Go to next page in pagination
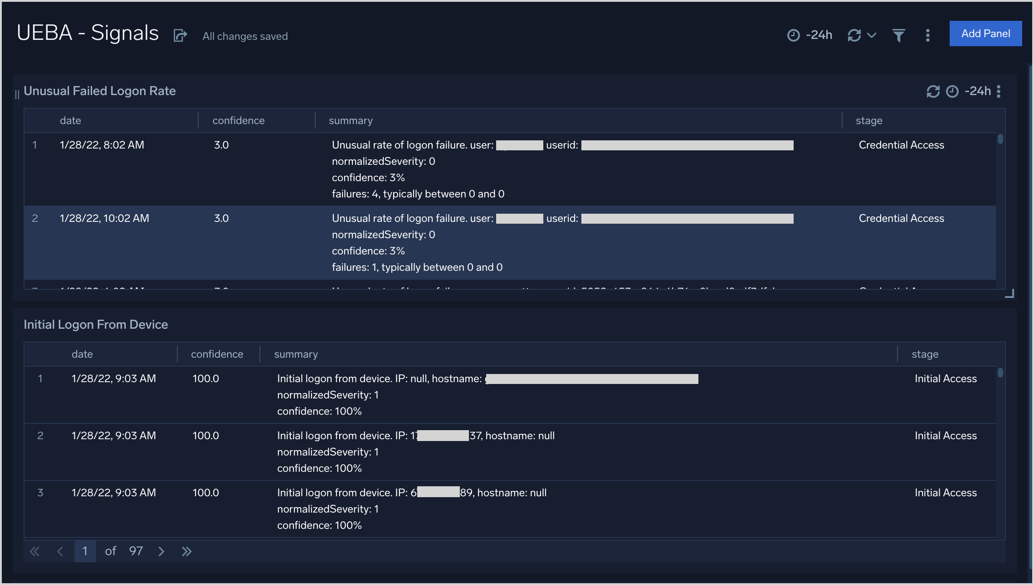 (161, 551)
